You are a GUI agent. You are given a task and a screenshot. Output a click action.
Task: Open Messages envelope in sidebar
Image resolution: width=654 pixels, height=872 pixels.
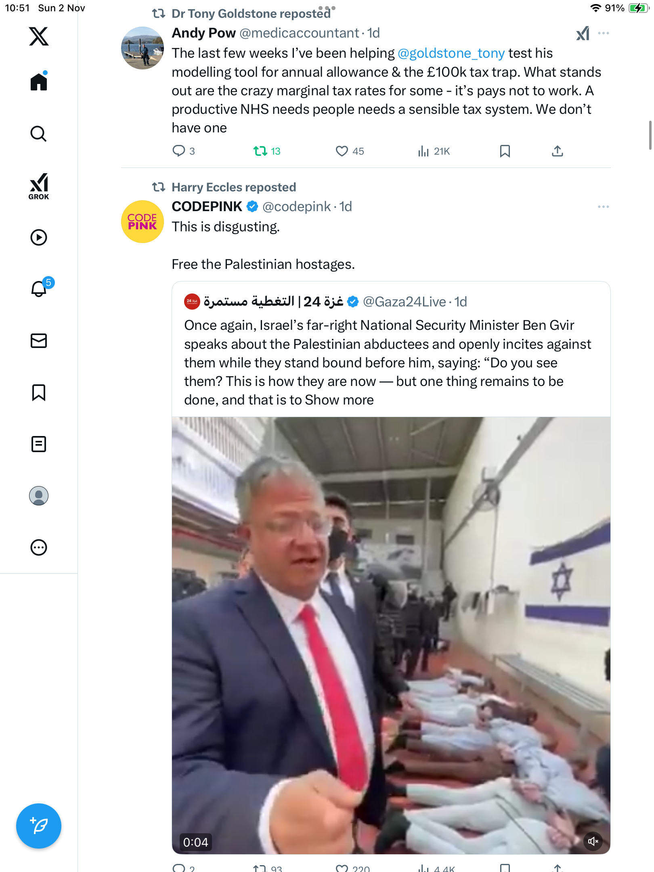(39, 341)
